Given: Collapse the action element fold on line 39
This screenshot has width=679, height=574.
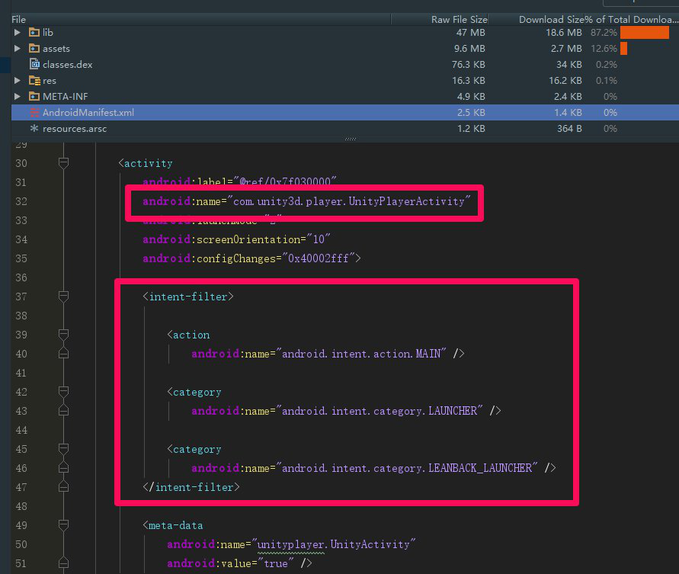Looking at the screenshot, I should coord(63,334).
